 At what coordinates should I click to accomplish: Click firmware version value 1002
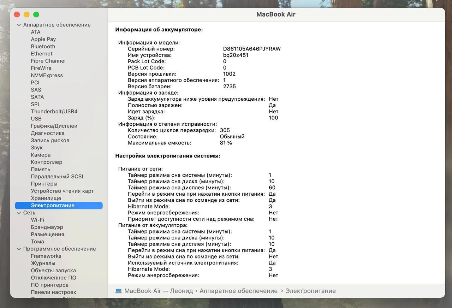coord(229,74)
